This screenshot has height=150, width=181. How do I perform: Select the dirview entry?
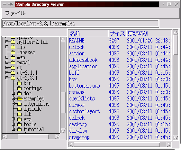tap(78, 131)
